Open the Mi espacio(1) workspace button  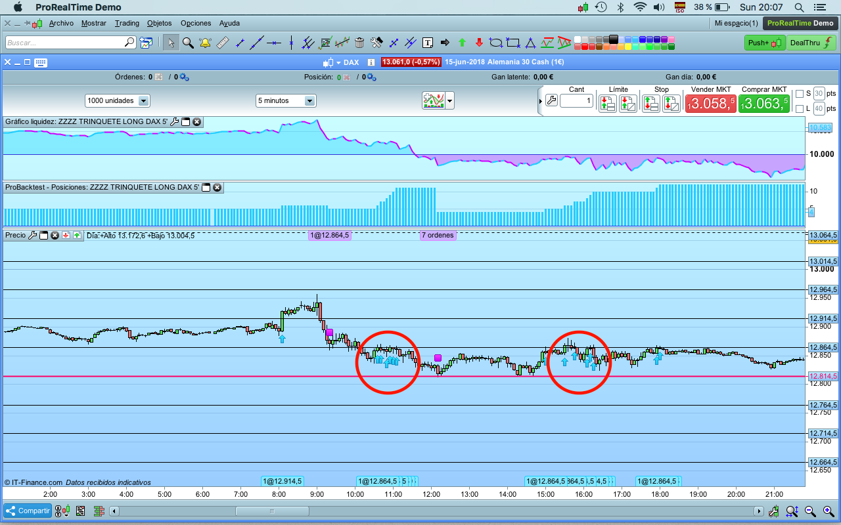point(736,23)
